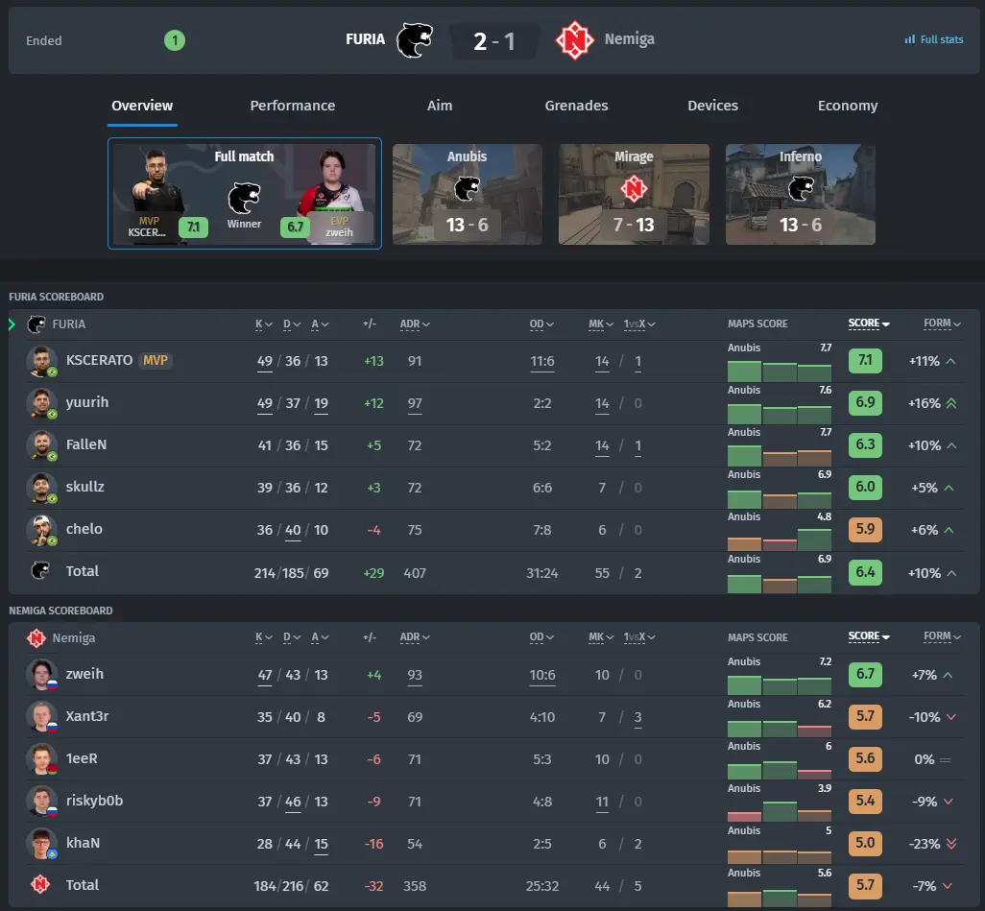985x911 pixels.
Task: Click khaN's player avatar
Action: pyautogui.click(x=41, y=843)
